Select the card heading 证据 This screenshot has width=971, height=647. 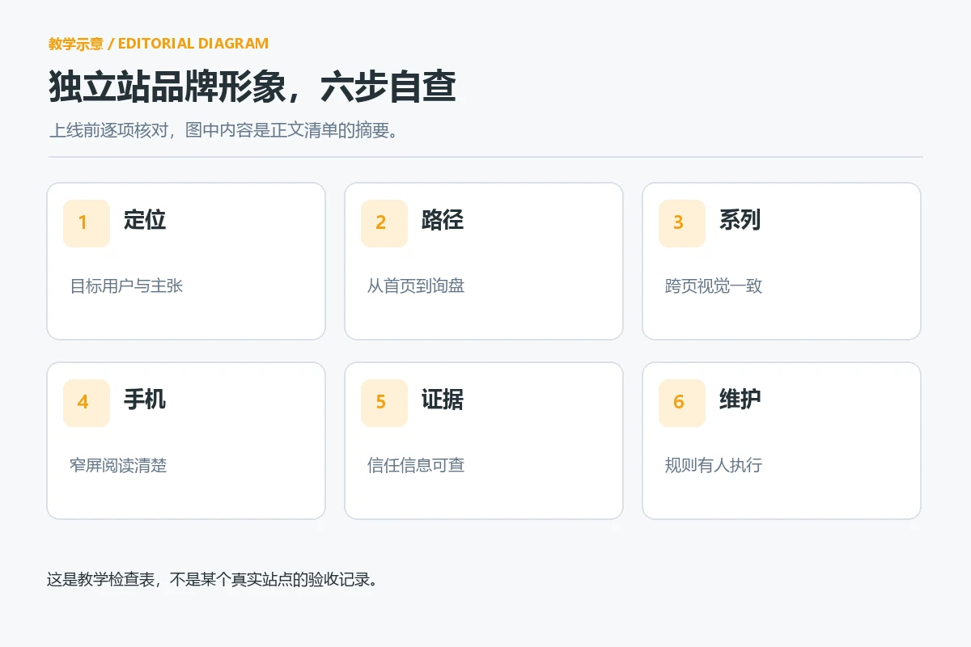[x=443, y=400]
